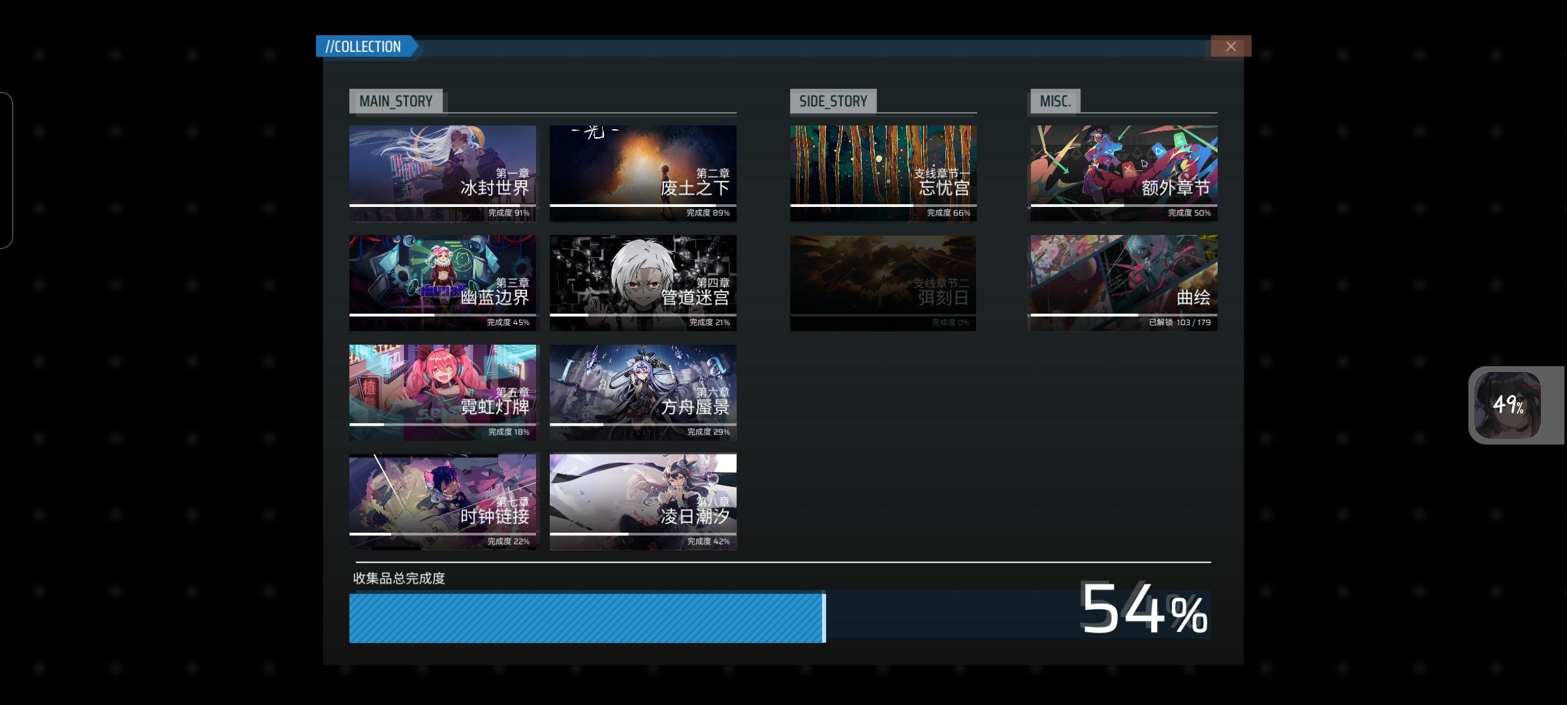Select chapter three 幽蓝边界 card

click(442, 283)
